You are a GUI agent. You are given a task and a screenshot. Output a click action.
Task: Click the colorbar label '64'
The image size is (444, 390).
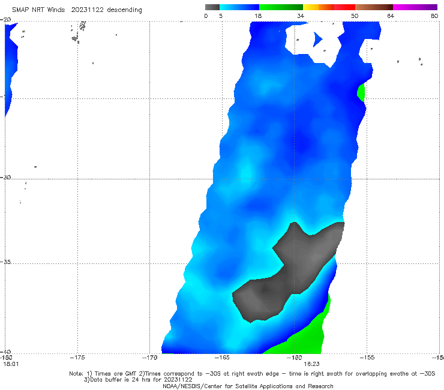391,16
